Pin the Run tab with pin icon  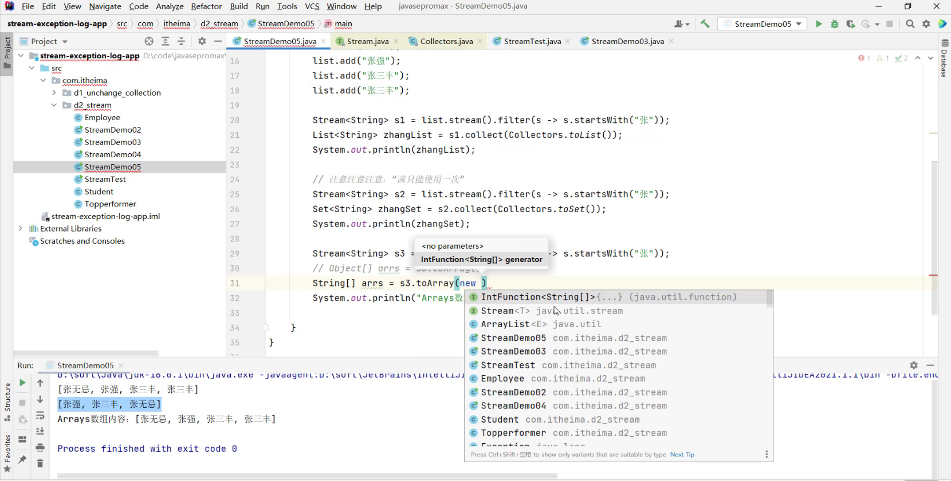[22, 459]
